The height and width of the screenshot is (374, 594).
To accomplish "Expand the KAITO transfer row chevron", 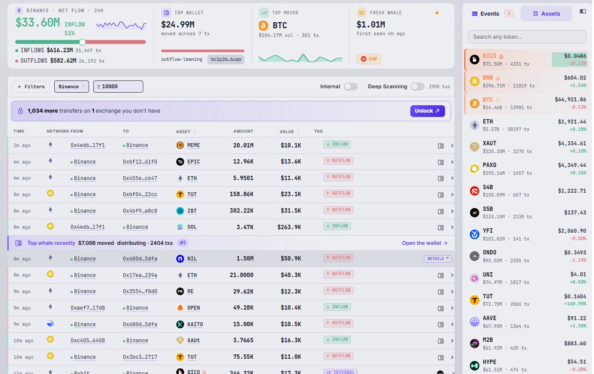I will coord(452,324).
